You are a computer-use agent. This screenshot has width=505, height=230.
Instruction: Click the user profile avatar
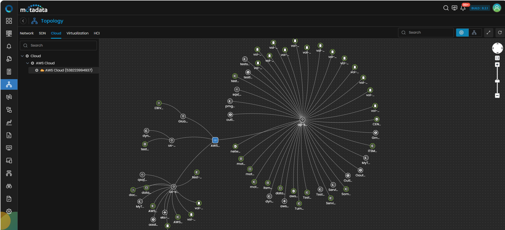point(497,8)
